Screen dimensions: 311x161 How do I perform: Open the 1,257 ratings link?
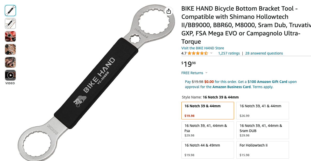coord(229,53)
